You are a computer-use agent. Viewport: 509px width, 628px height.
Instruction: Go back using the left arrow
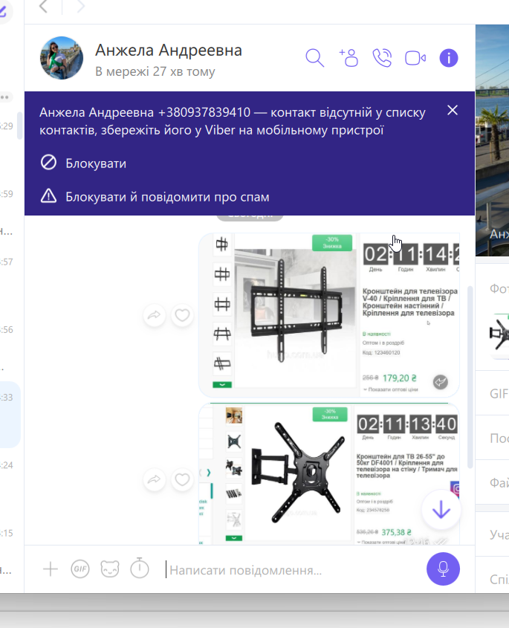pos(44,7)
